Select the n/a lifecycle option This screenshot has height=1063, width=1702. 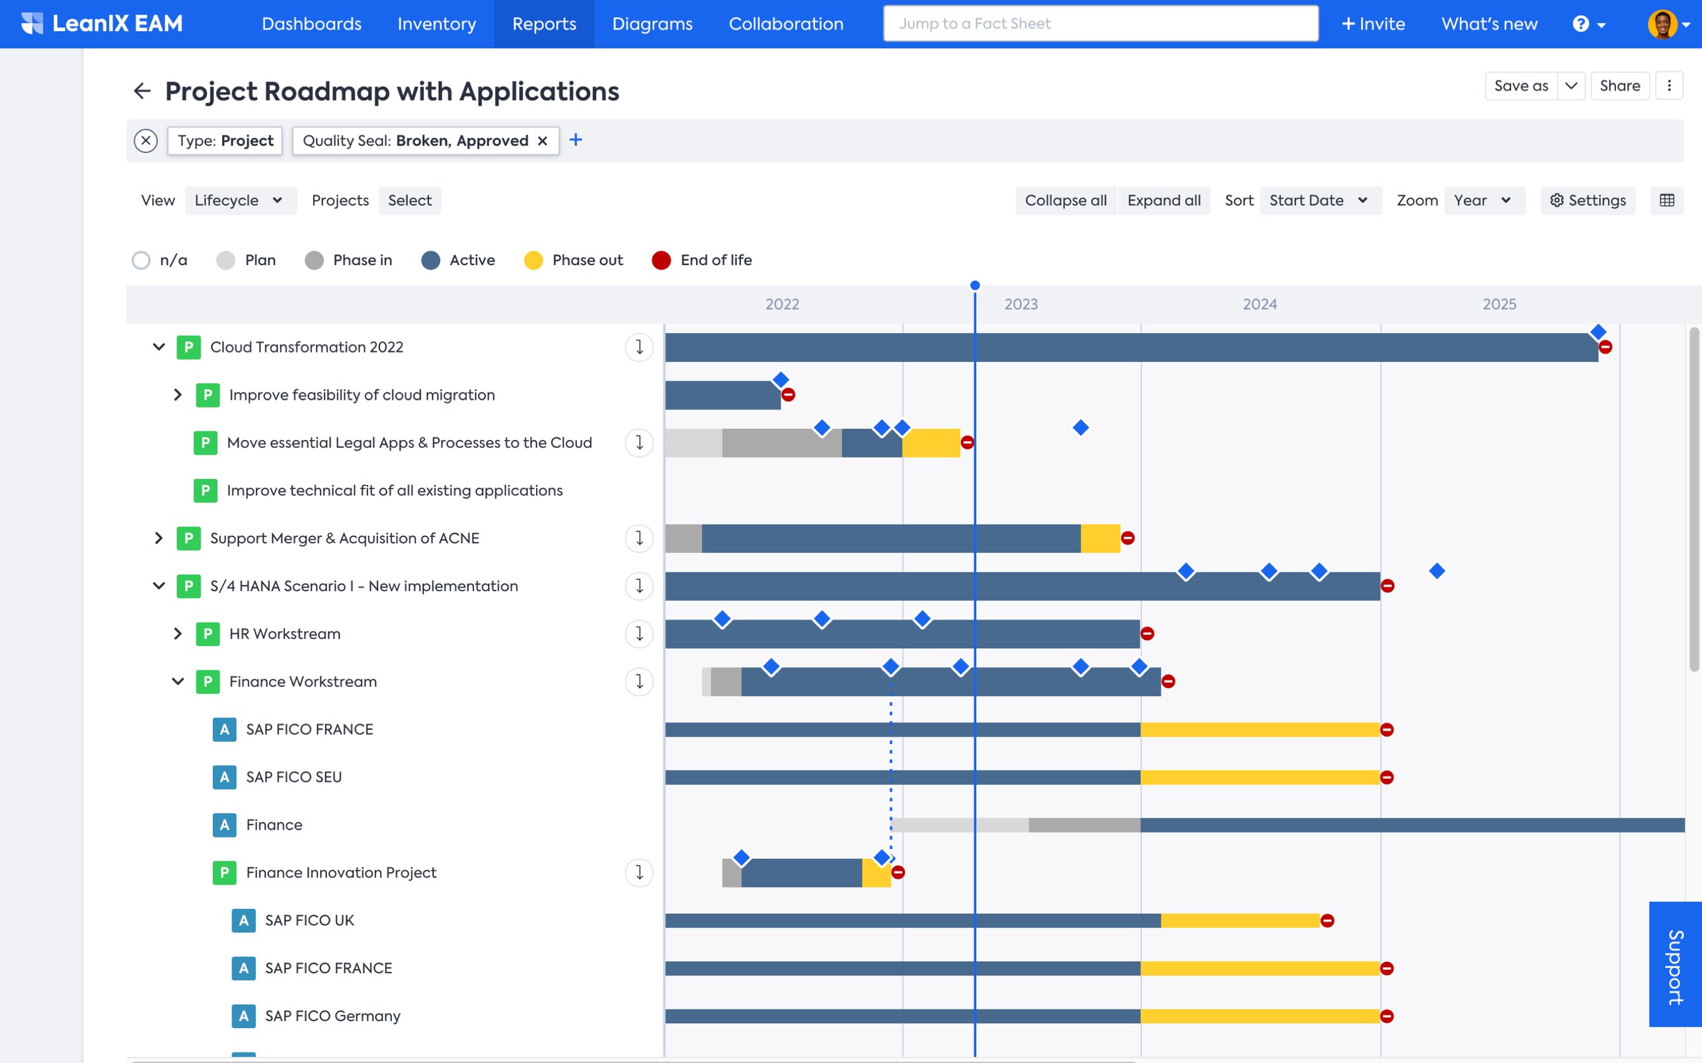(x=141, y=260)
